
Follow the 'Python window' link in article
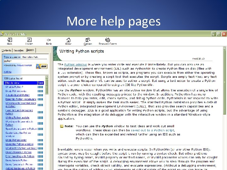click(x=76, y=65)
